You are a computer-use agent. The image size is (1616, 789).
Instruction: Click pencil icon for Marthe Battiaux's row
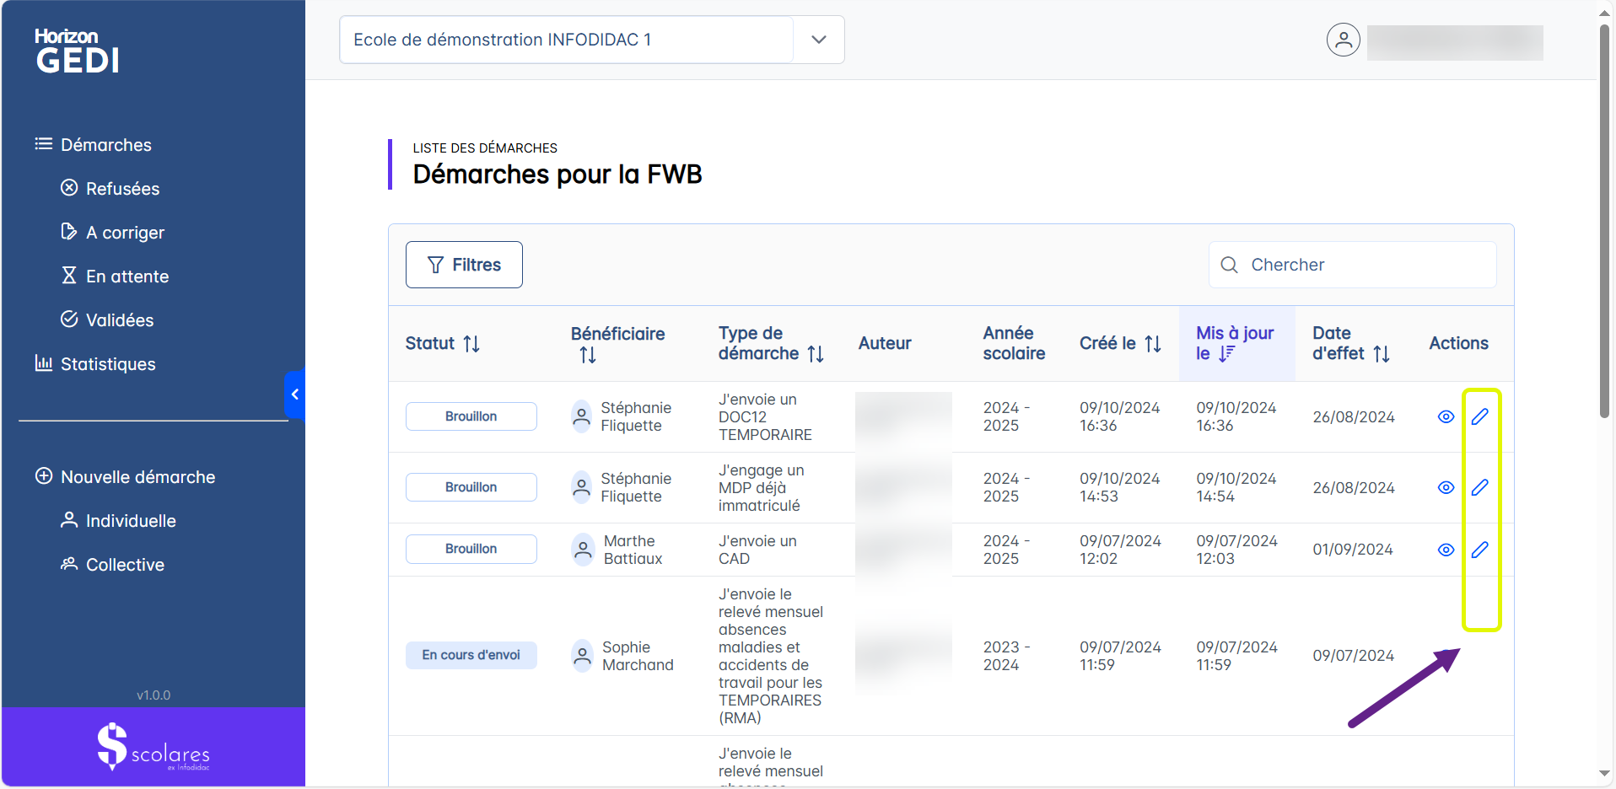1479,550
